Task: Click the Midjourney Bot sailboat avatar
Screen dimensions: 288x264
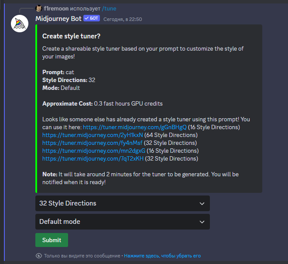Action: [x=20, y=24]
